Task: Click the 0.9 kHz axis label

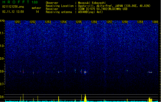Action: (x=2, y=59)
